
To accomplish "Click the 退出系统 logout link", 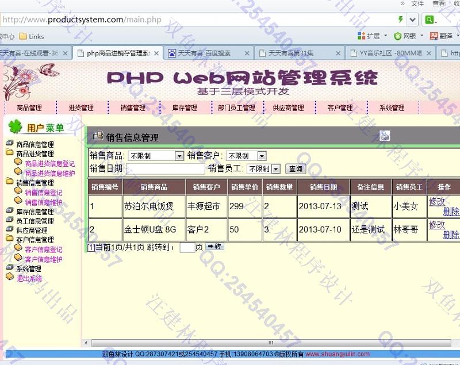I will (29, 279).
